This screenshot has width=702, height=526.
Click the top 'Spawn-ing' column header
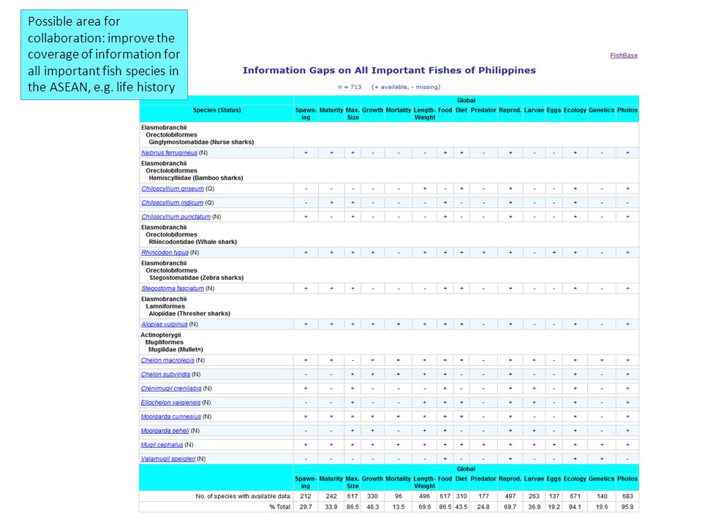point(306,114)
